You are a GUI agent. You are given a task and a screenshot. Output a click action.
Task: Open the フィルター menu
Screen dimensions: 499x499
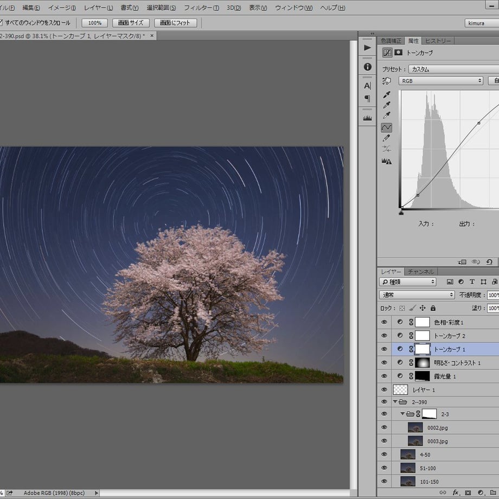click(201, 8)
